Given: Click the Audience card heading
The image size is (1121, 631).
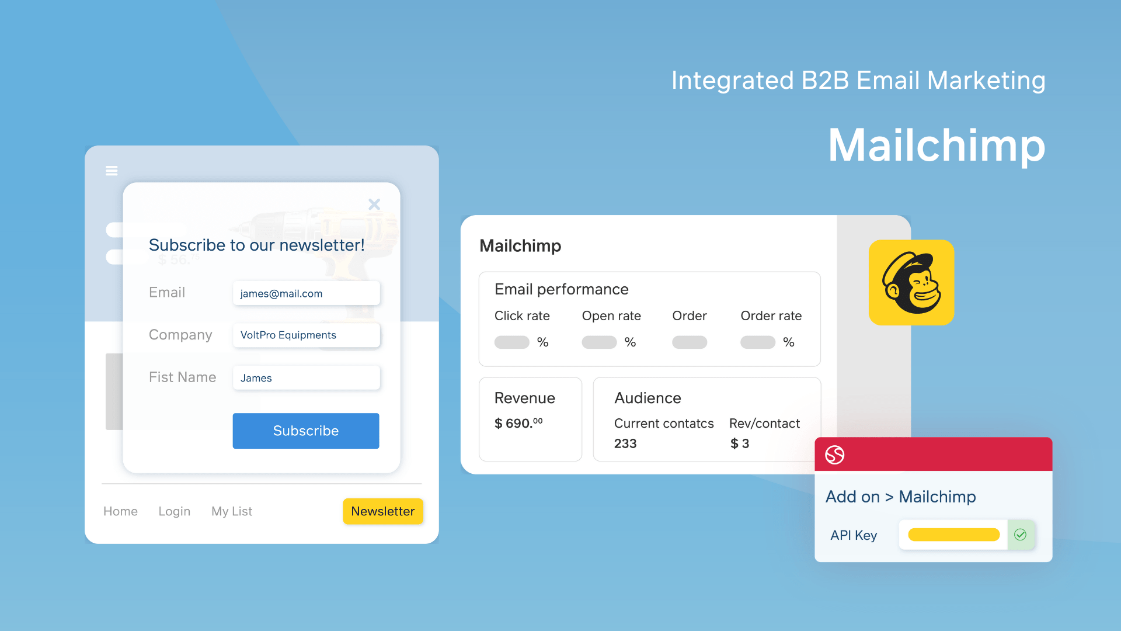Looking at the screenshot, I should coord(647,398).
